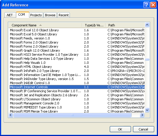Click the horizontal scrollbar right arrow

pyautogui.click(x=142, y=115)
